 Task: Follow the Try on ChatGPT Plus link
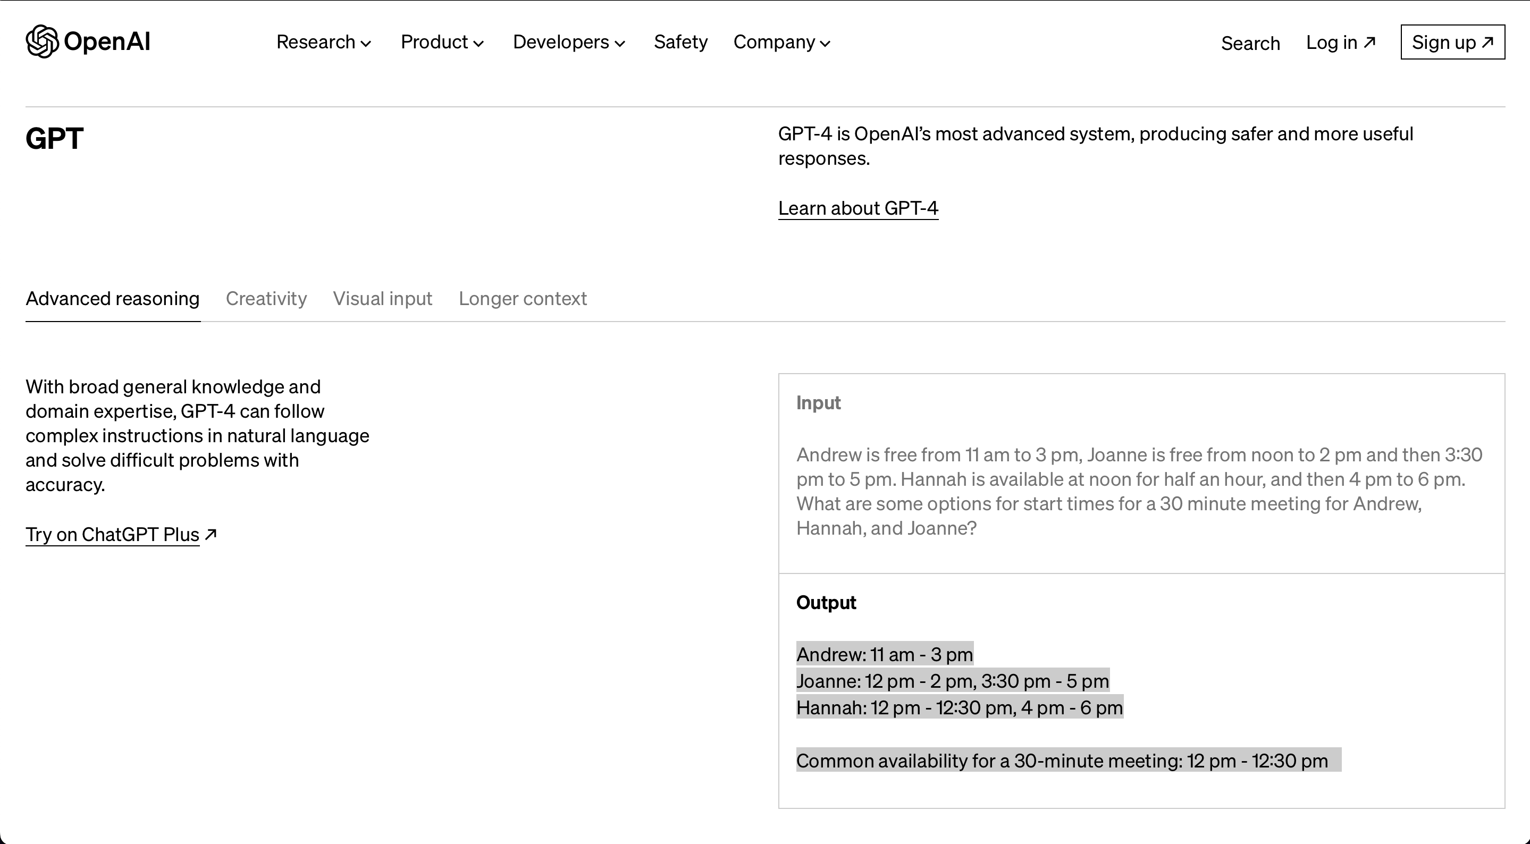[x=112, y=535]
